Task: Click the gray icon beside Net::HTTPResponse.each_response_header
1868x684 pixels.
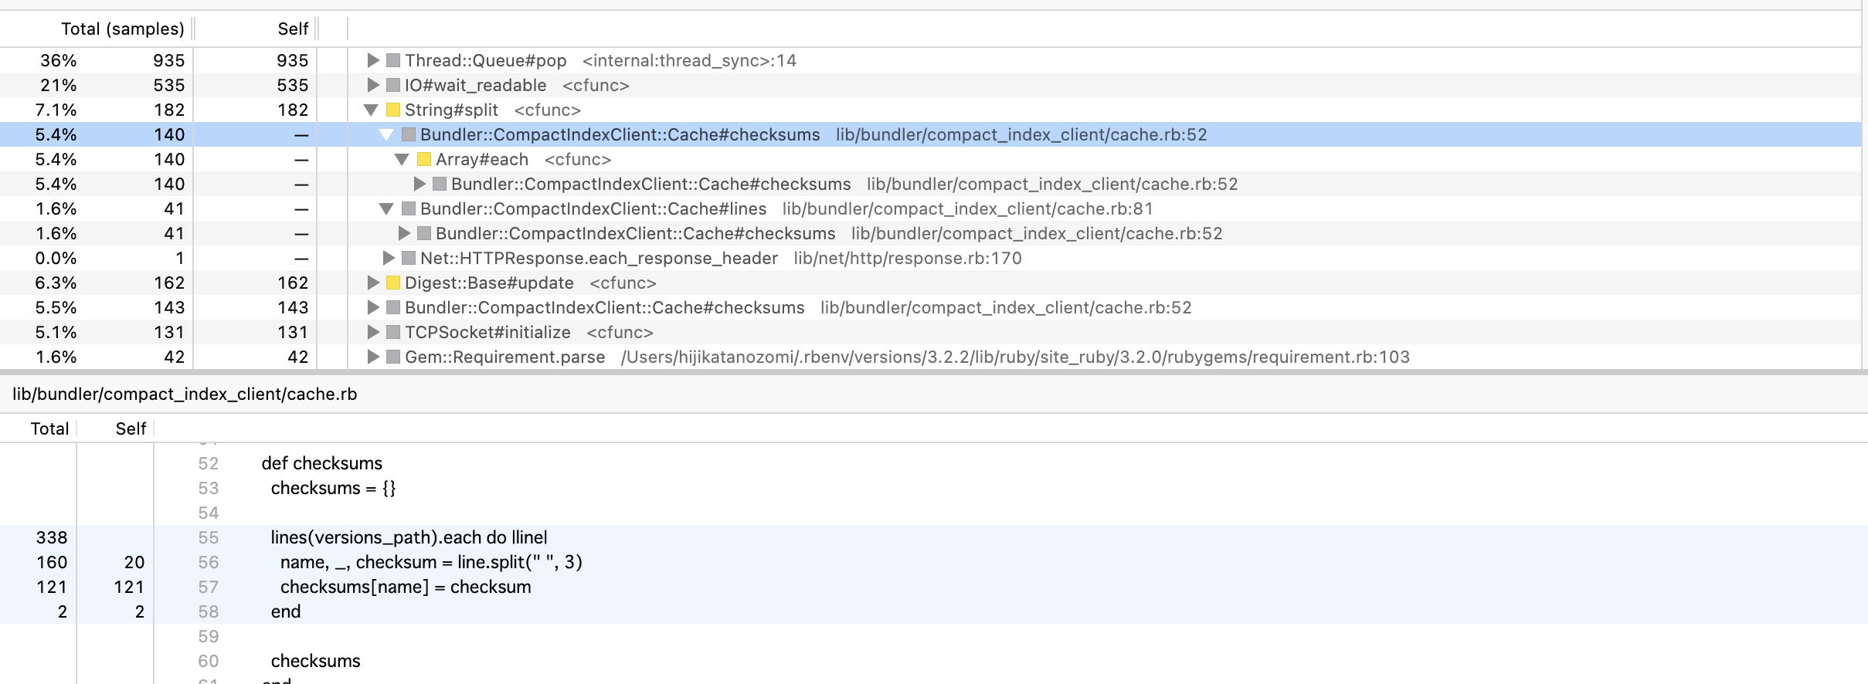Action: pyautogui.click(x=409, y=258)
